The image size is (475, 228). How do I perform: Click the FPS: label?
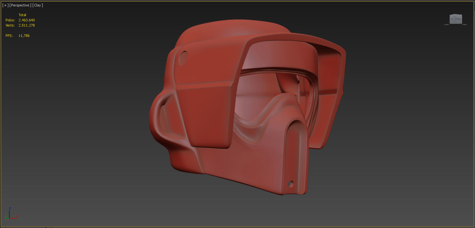point(9,36)
